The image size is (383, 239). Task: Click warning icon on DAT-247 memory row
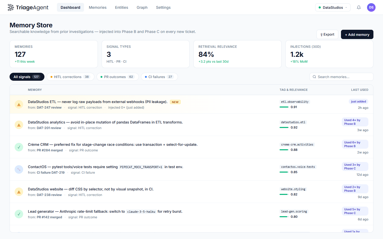coord(19,104)
